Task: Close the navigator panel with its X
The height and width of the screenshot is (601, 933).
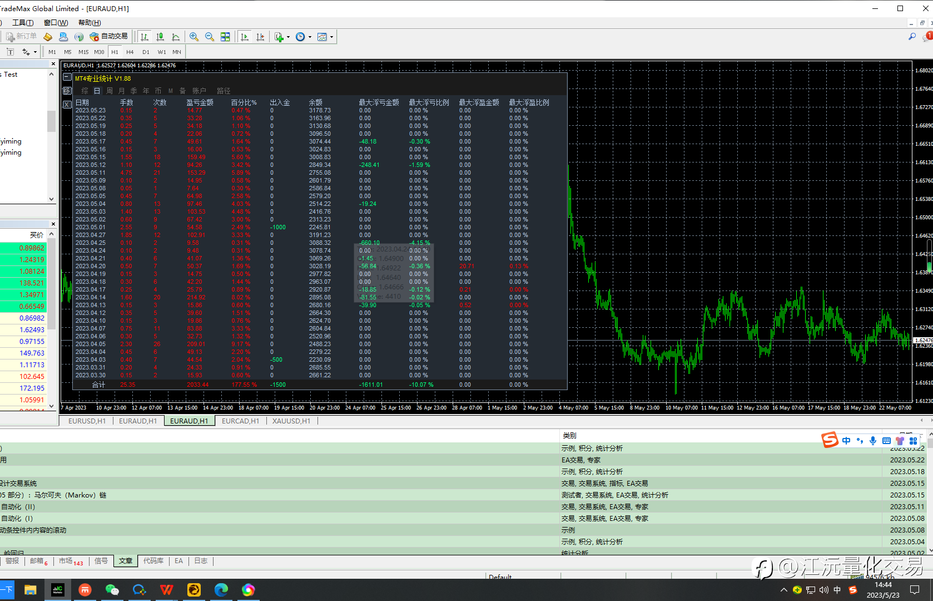Action: click(53, 64)
